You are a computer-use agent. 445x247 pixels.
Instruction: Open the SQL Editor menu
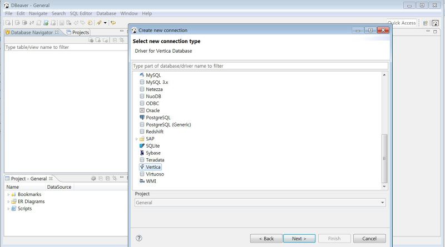tap(81, 13)
